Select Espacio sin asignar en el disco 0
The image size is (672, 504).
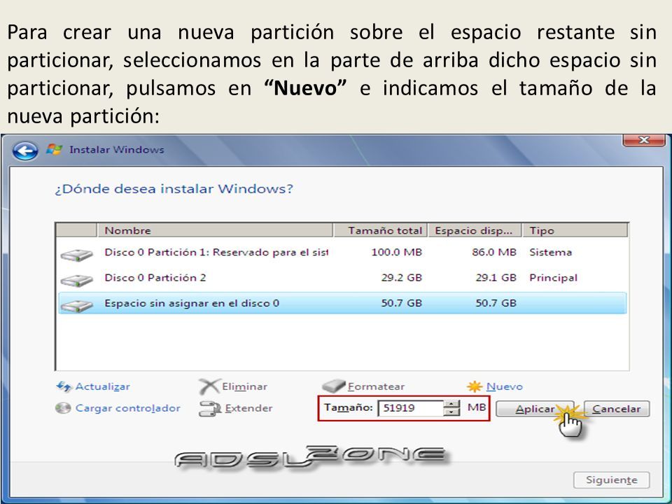point(342,303)
